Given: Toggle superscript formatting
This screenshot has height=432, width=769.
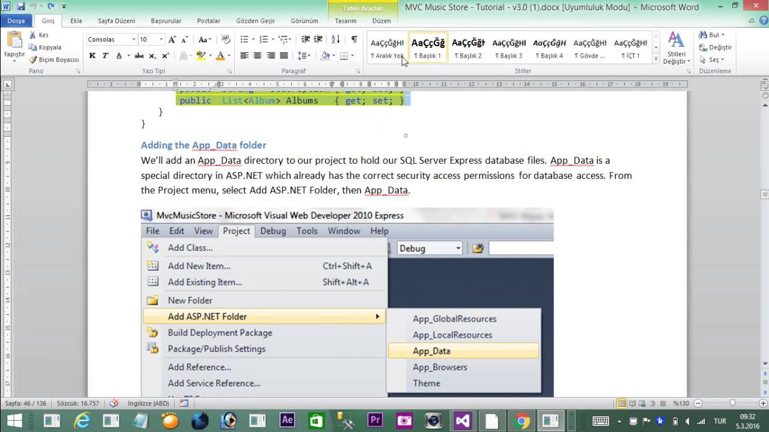Looking at the screenshot, I should click(165, 56).
